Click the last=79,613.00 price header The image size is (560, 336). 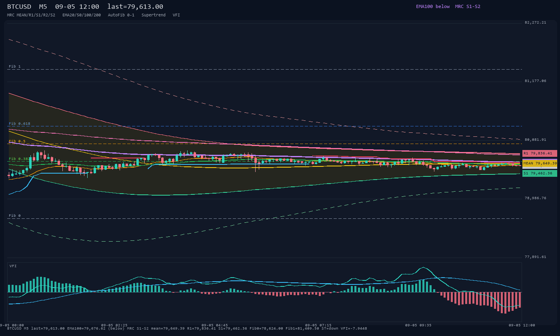pyautogui.click(x=135, y=7)
